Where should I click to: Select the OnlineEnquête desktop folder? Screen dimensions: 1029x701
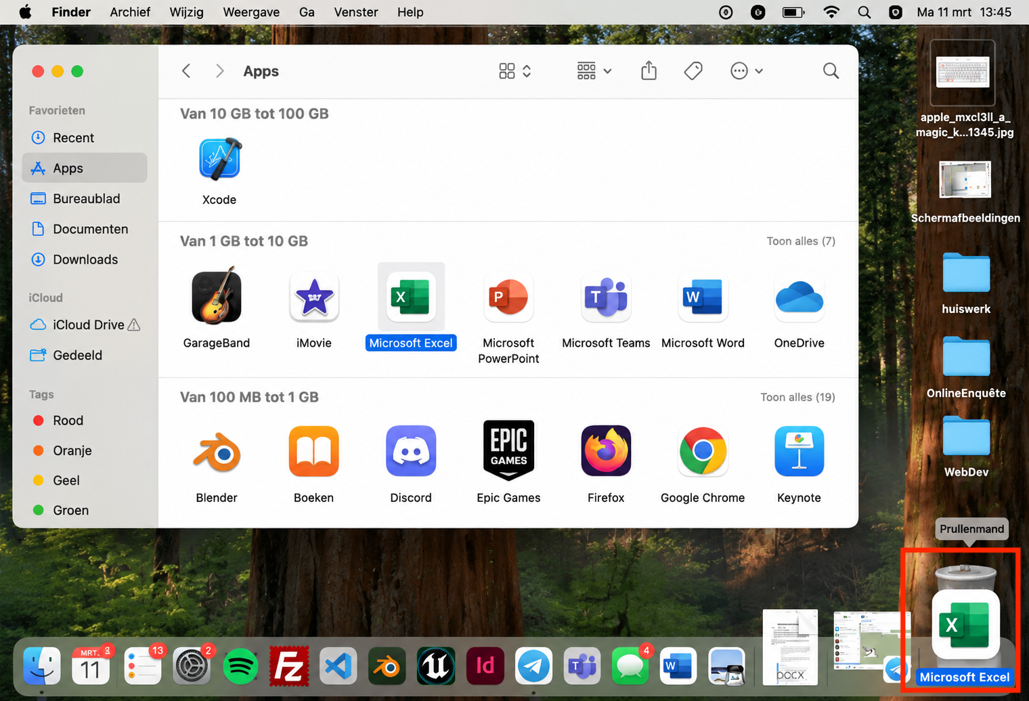[x=966, y=356]
